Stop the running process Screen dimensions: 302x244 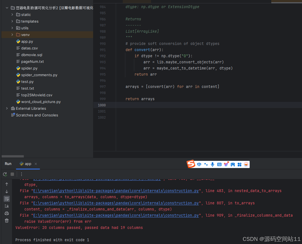click(x=12, y=174)
